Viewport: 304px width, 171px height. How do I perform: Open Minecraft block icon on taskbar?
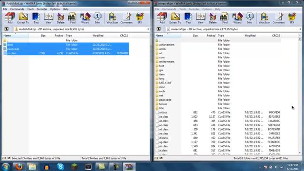(x=75, y=167)
